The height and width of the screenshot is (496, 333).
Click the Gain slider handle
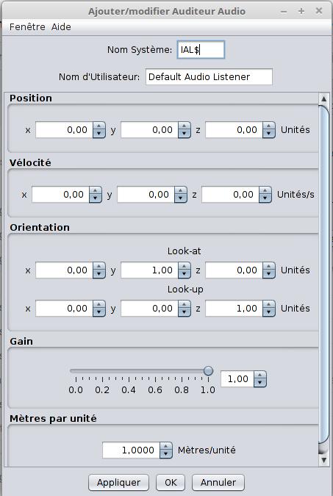[x=208, y=371]
